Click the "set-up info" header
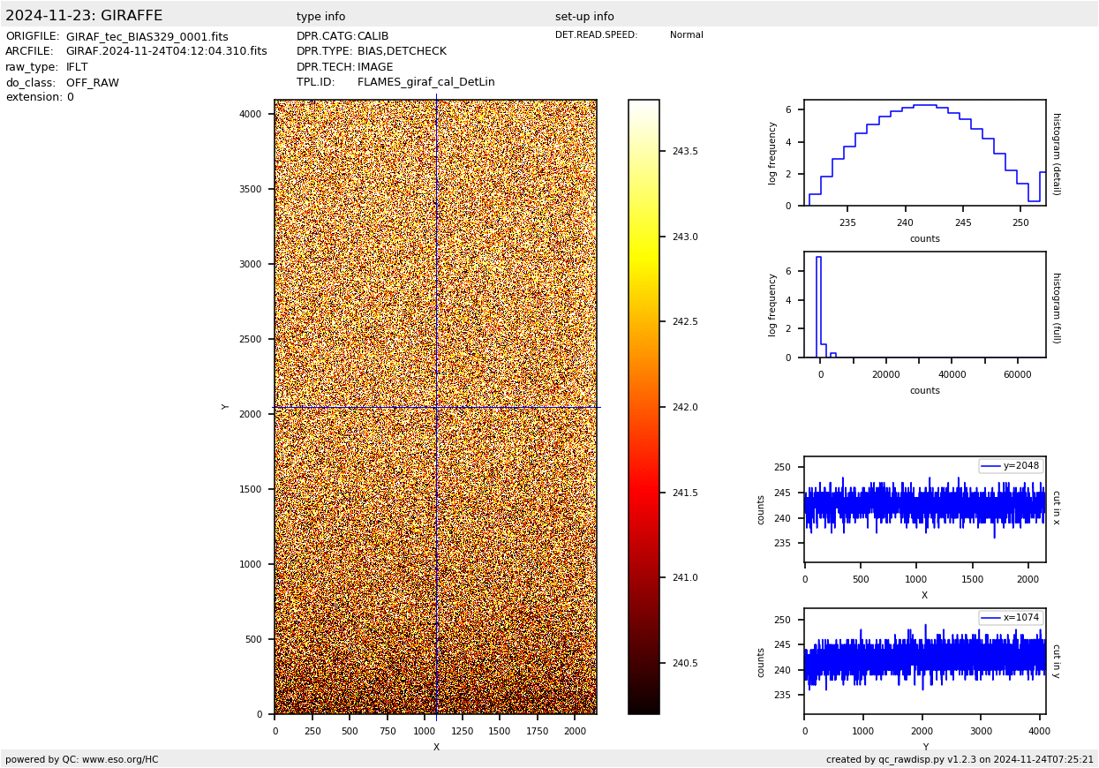The height and width of the screenshot is (768, 1099). [584, 17]
